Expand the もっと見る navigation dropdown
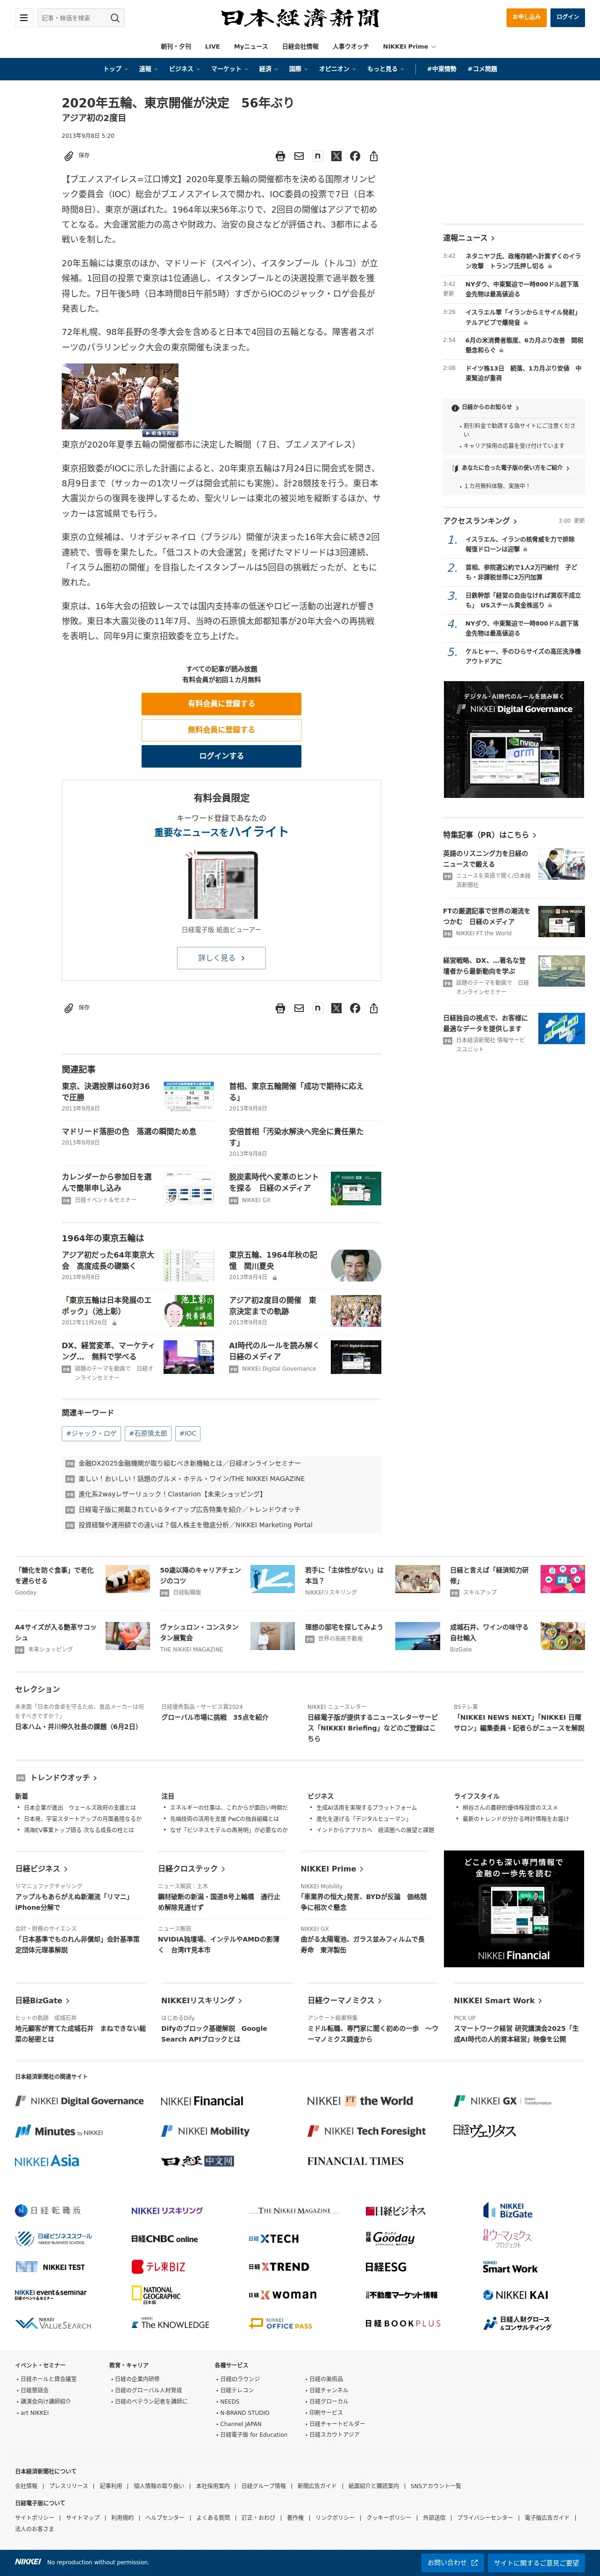Screen dimensions: 600x2576 pyautogui.click(x=385, y=69)
